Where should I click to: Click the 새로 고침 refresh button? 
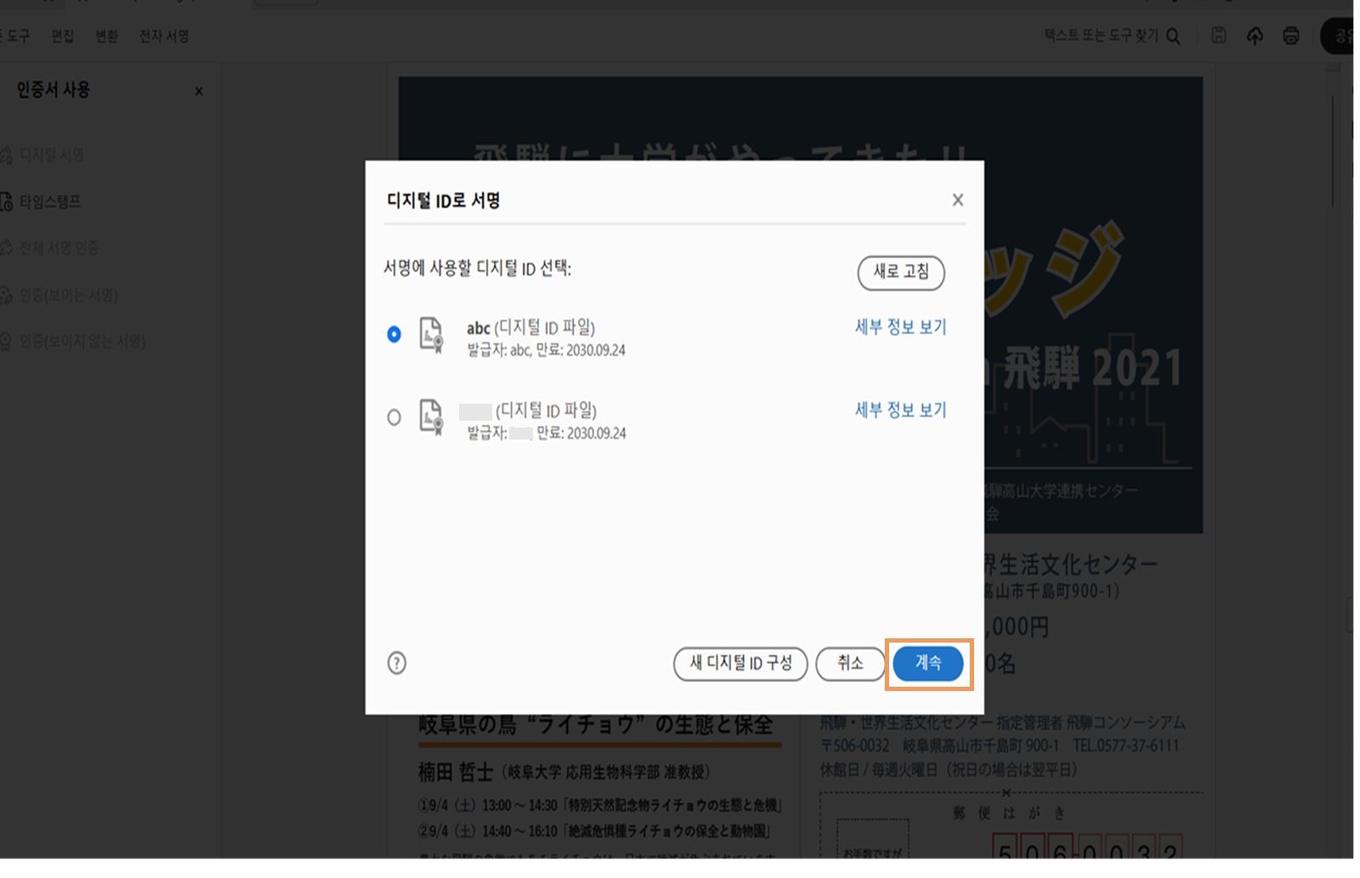(x=901, y=274)
